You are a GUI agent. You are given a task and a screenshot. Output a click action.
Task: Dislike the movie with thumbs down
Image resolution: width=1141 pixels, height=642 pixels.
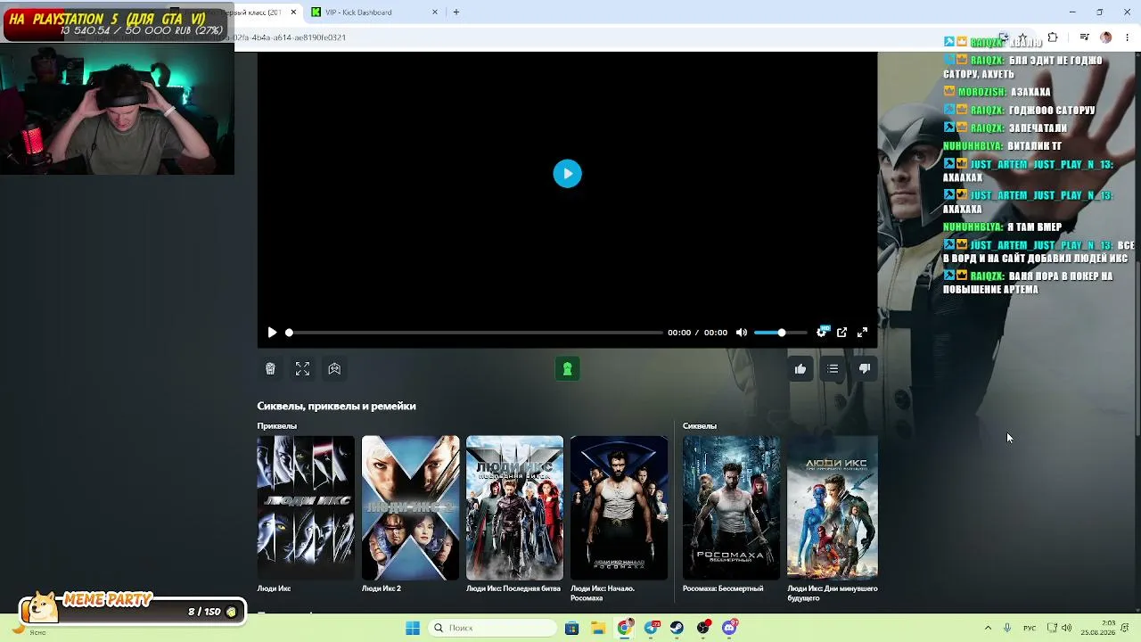[865, 369]
